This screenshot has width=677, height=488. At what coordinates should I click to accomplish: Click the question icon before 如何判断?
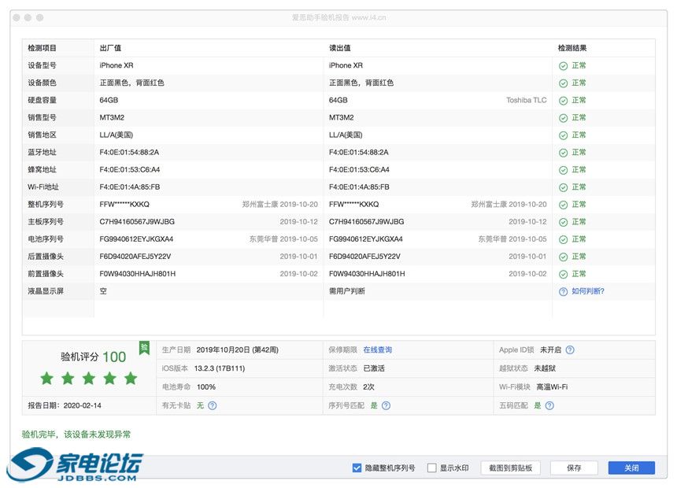563,291
